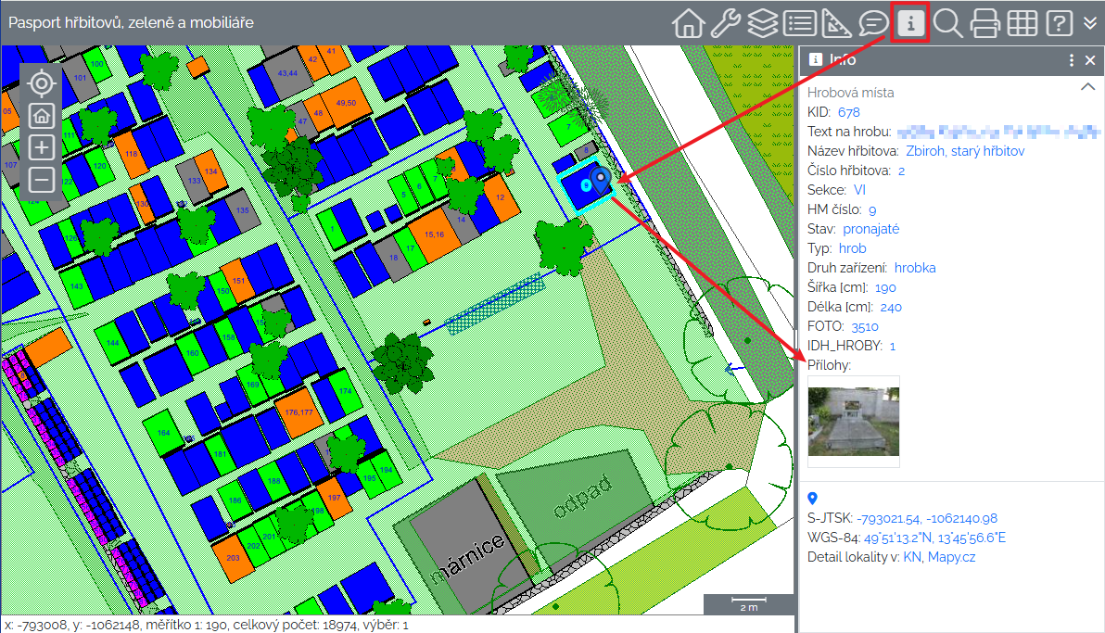Zoom in with the map plus button

click(41, 146)
